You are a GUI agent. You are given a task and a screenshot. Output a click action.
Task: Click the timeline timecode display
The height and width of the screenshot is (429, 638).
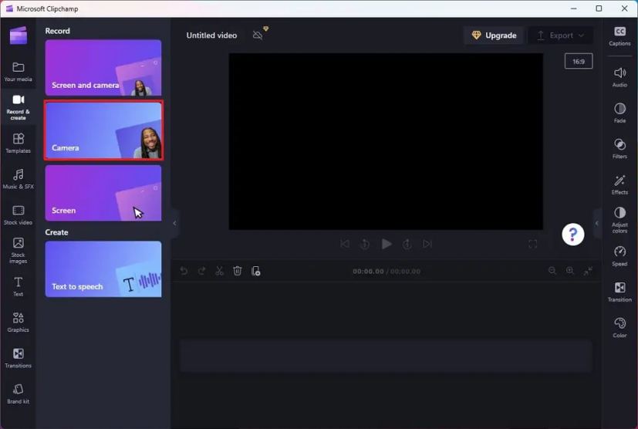click(x=387, y=271)
